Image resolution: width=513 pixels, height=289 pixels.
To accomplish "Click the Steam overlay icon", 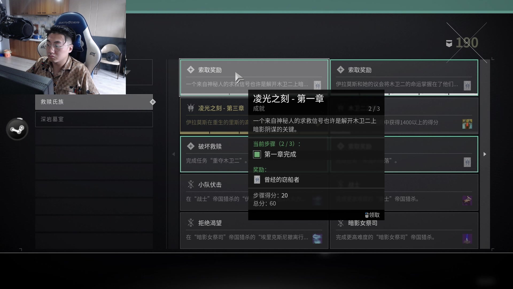I will pyautogui.click(x=17, y=129).
